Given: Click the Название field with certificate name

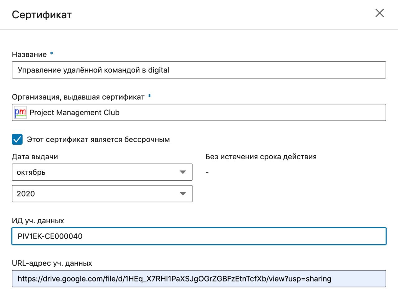Looking at the screenshot, I should (x=199, y=70).
